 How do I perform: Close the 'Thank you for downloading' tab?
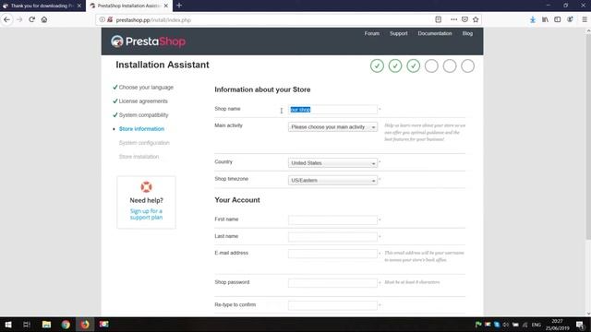(79, 6)
